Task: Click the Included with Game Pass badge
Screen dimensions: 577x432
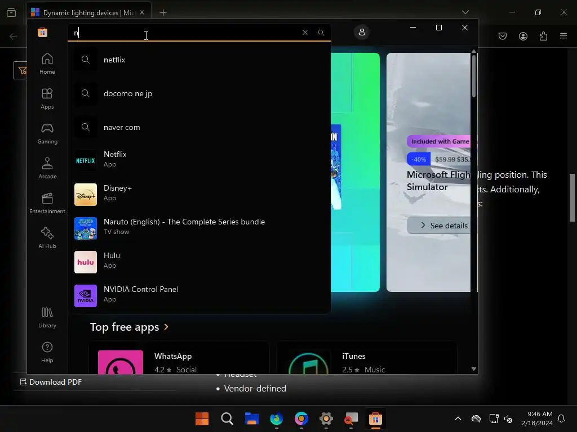Action: [438, 141]
